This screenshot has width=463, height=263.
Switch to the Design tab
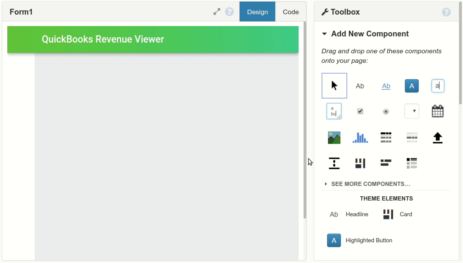[258, 12]
